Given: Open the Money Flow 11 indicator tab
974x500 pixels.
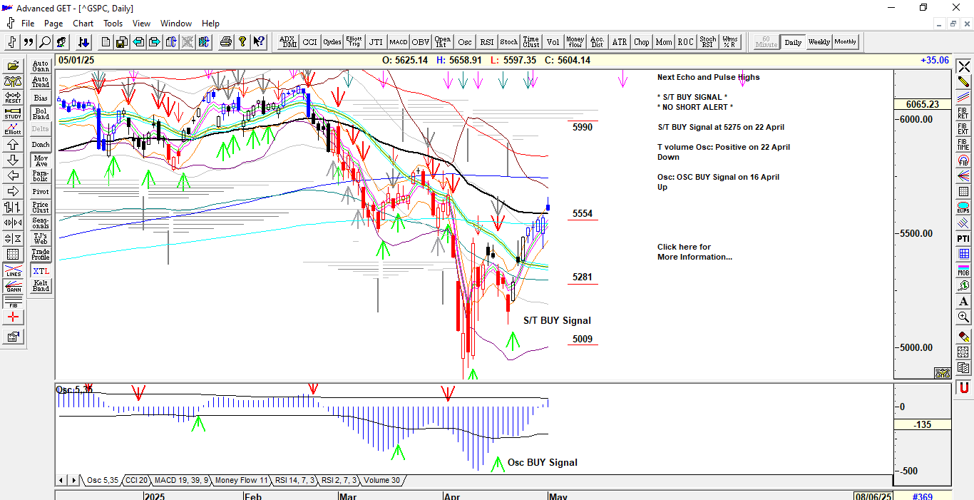Looking at the screenshot, I should [241, 480].
